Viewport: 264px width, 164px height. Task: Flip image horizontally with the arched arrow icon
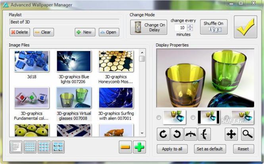[x=191, y=134]
